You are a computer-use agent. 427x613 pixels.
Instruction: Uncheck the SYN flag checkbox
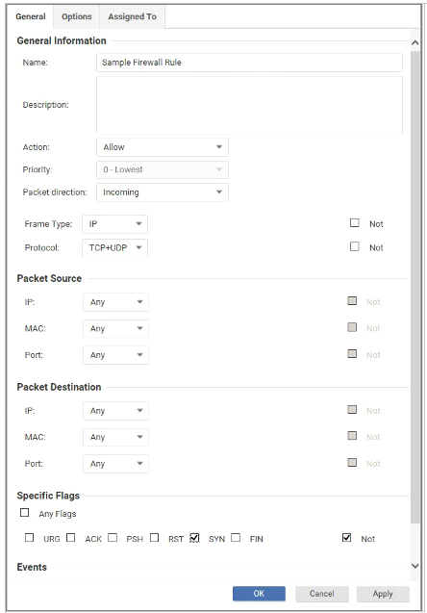194,538
